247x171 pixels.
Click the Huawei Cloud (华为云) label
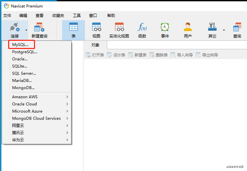click(18, 140)
